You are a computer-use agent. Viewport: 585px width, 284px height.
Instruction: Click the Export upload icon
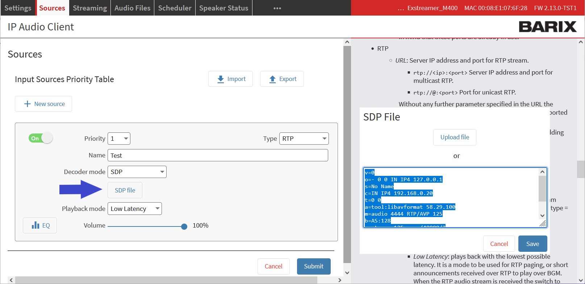272,79
